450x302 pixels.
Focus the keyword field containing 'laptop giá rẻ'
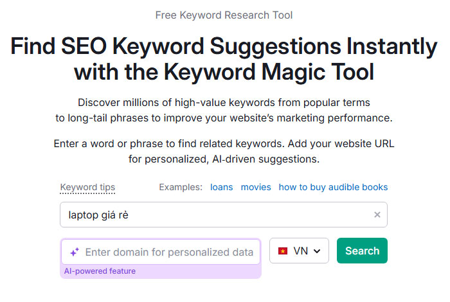[x=224, y=215]
